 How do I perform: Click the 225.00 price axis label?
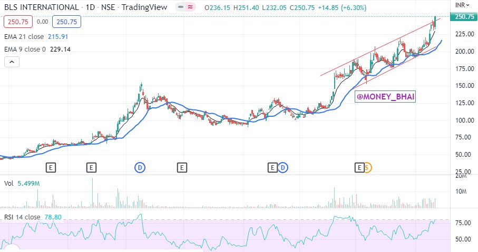[465, 34]
